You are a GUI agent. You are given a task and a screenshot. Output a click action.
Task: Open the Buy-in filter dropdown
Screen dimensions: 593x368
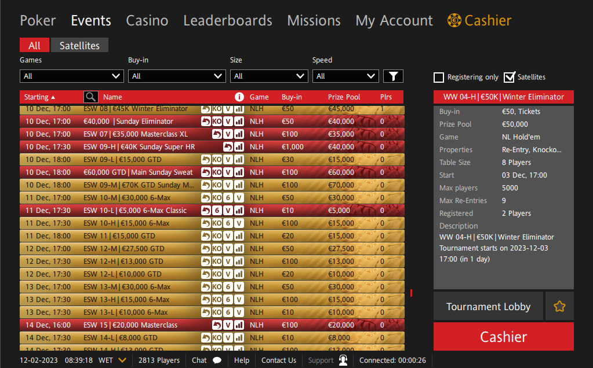[x=177, y=76]
